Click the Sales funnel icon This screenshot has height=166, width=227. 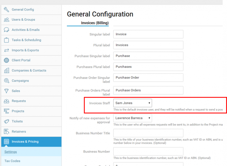tap(6, 91)
